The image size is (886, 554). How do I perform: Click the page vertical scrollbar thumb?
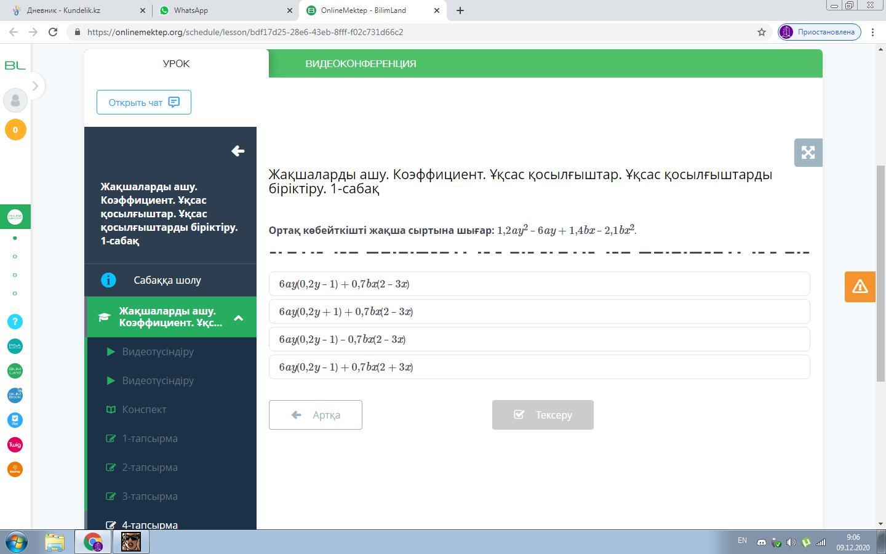point(880,274)
